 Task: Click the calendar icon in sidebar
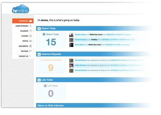(30, 31)
